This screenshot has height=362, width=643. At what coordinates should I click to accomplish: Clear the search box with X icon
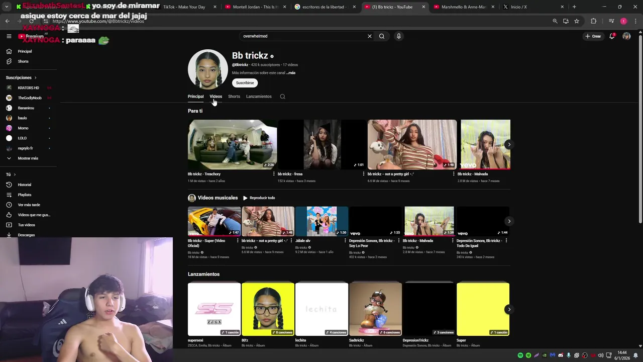coord(370,36)
